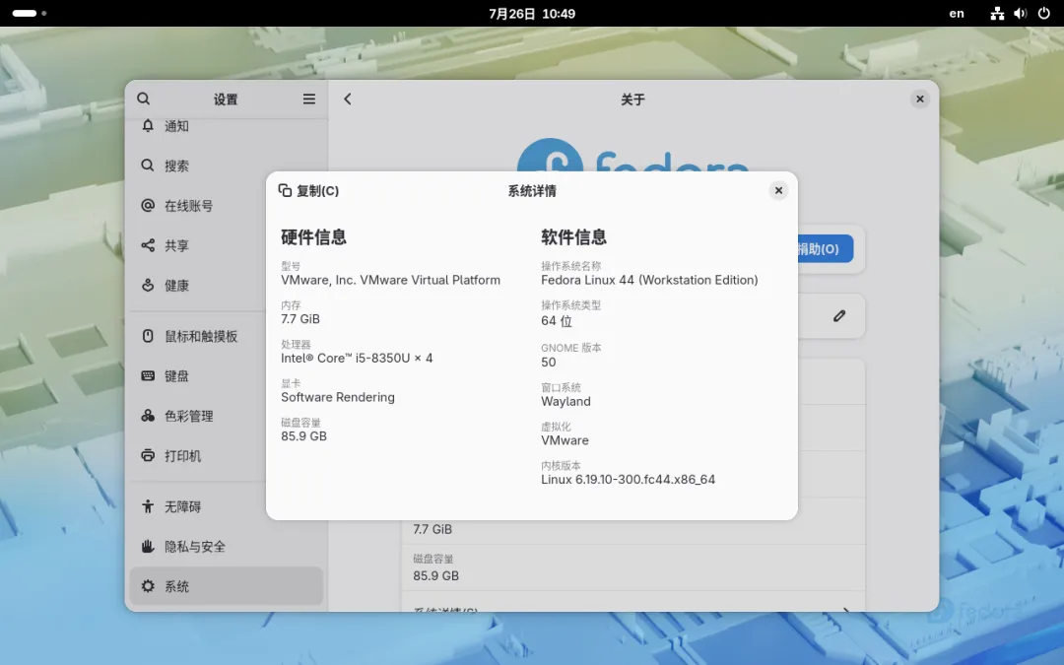Open the 色彩管理 color management panel

pos(226,416)
